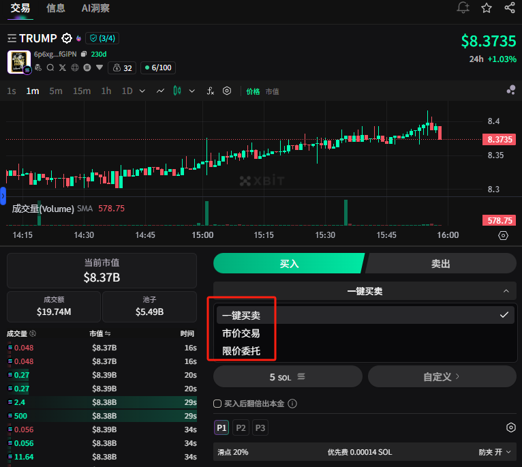Switch to the 信息 tab
This screenshot has width=522, height=467.
(x=56, y=8)
